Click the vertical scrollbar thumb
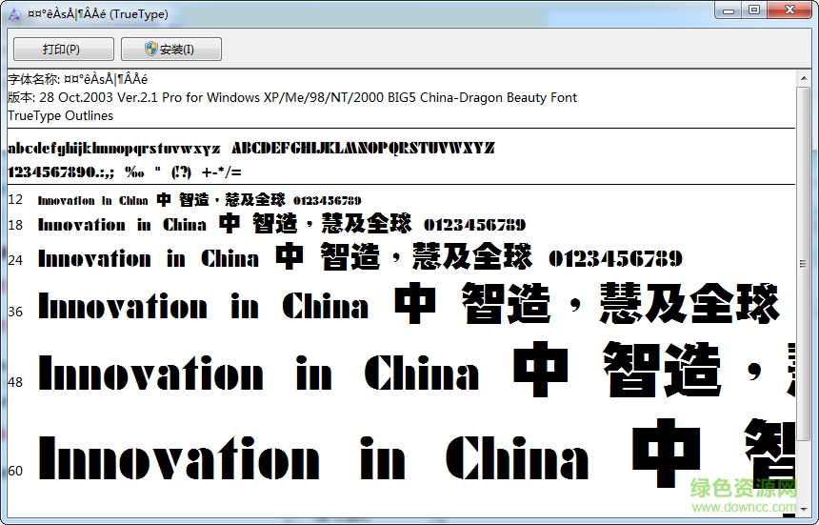Image resolution: width=819 pixels, height=525 pixels. pos(804,263)
